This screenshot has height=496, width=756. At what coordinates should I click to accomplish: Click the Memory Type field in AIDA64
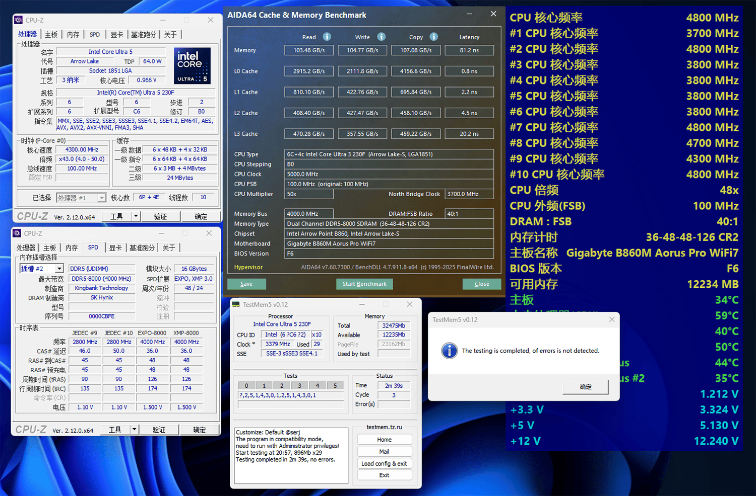[389, 224]
